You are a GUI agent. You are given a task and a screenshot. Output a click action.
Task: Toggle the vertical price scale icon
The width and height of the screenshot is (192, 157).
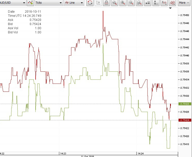click(156, 3)
